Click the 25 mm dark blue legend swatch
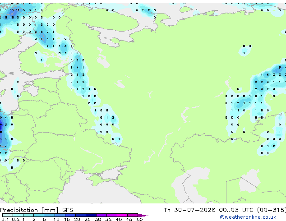 pyautogui.click(x=91, y=215)
